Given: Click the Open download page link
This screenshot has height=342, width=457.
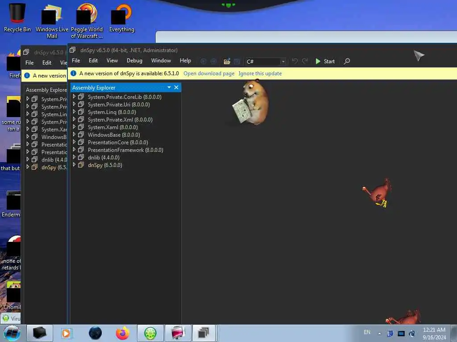Looking at the screenshot, I should [x=209, y=73].
